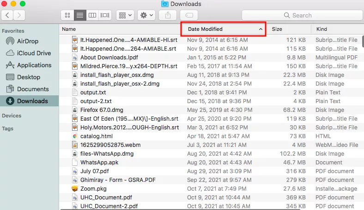Click the Devices sidebar section heading
Image resolution: width=364 pixels, height=210 pixels.
12,116
